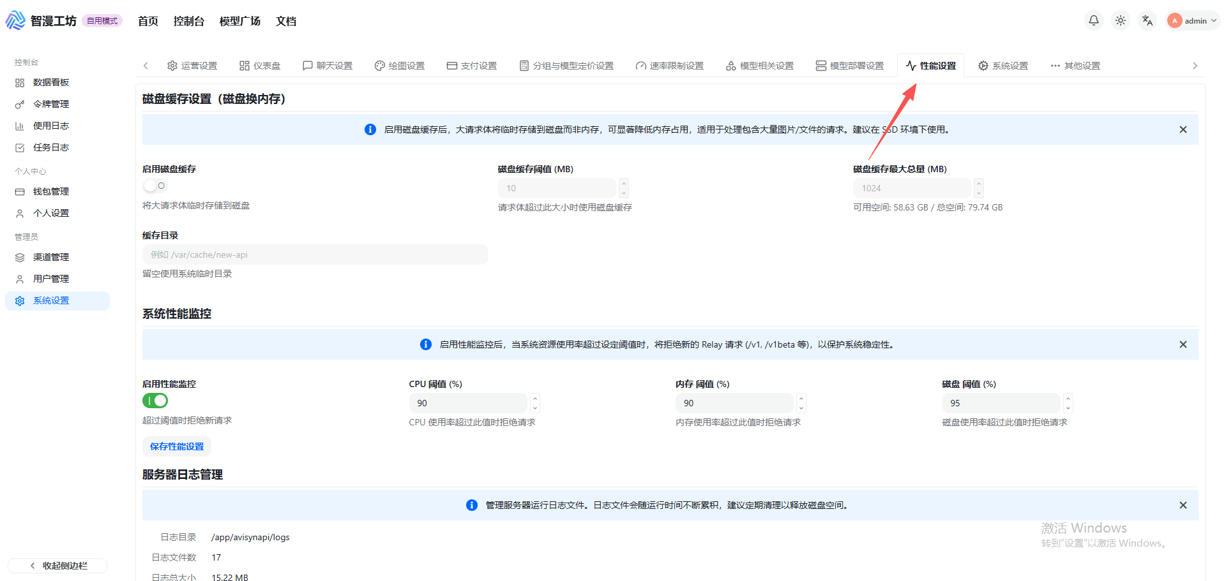The width and height of the screenshot is (1226, 581).
Task: Open 控制台 in top navigation
Action: click(x=189, y=21)
